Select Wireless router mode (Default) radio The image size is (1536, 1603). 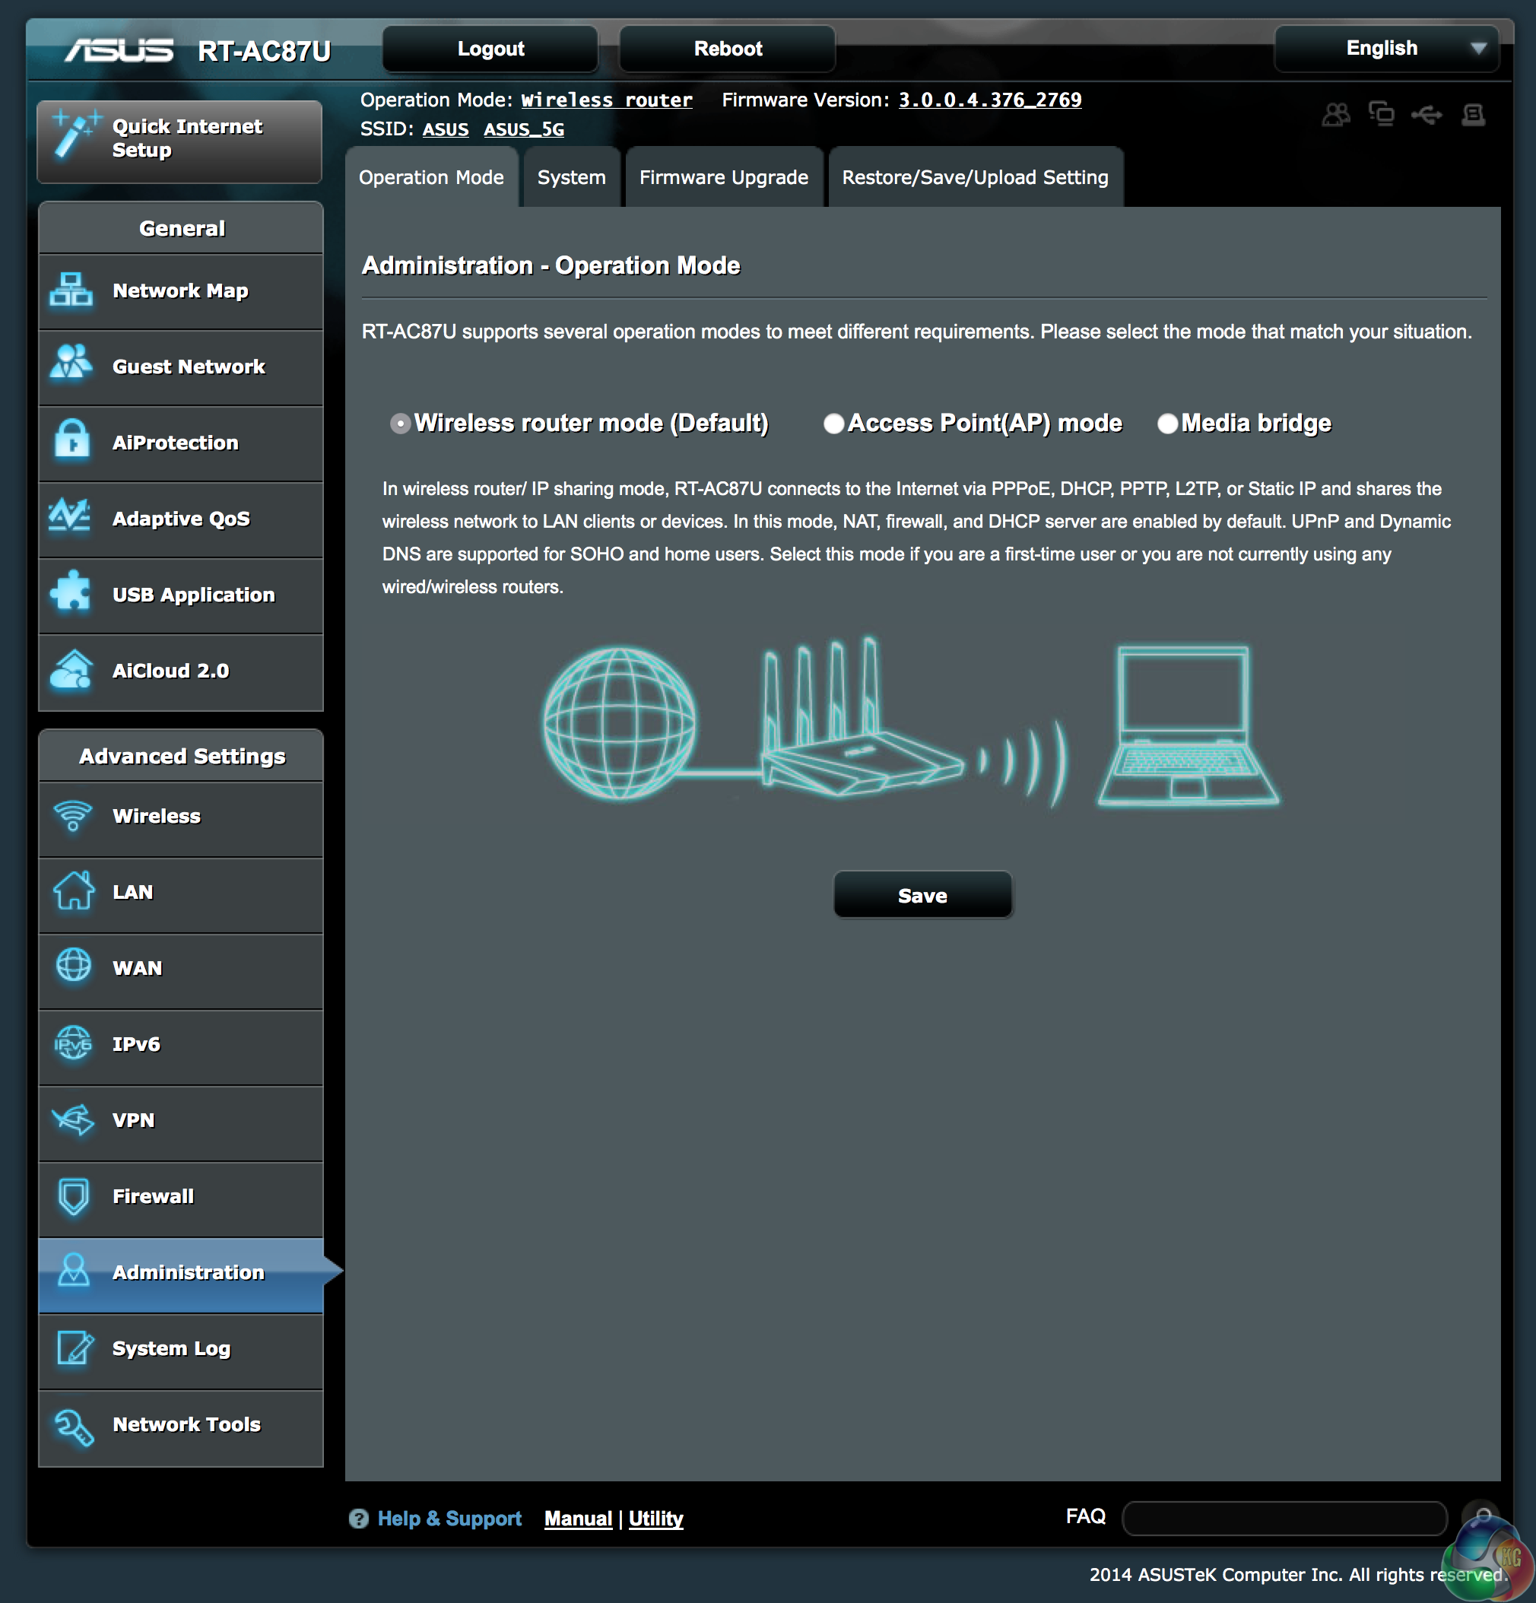(400, 424)
